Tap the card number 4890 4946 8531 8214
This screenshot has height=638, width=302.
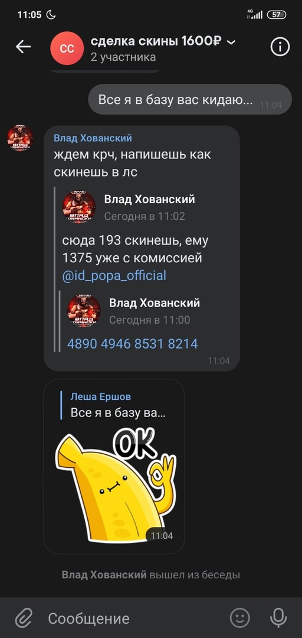(x=133, y=344)
